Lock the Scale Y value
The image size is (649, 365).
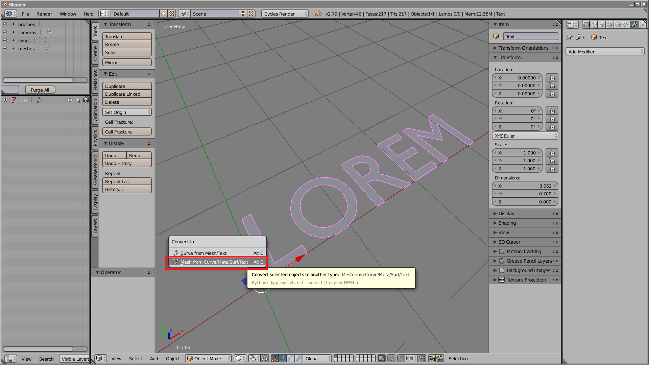[552, 161]
